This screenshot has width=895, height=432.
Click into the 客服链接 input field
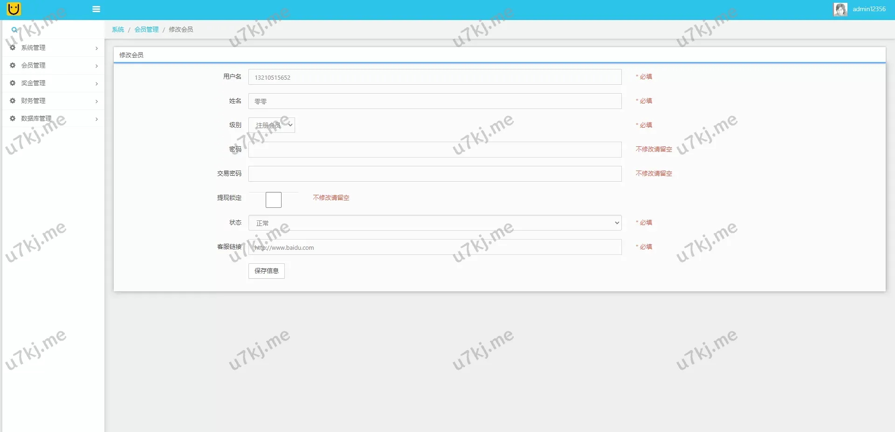pyautogui.click(x=434, y=247)
